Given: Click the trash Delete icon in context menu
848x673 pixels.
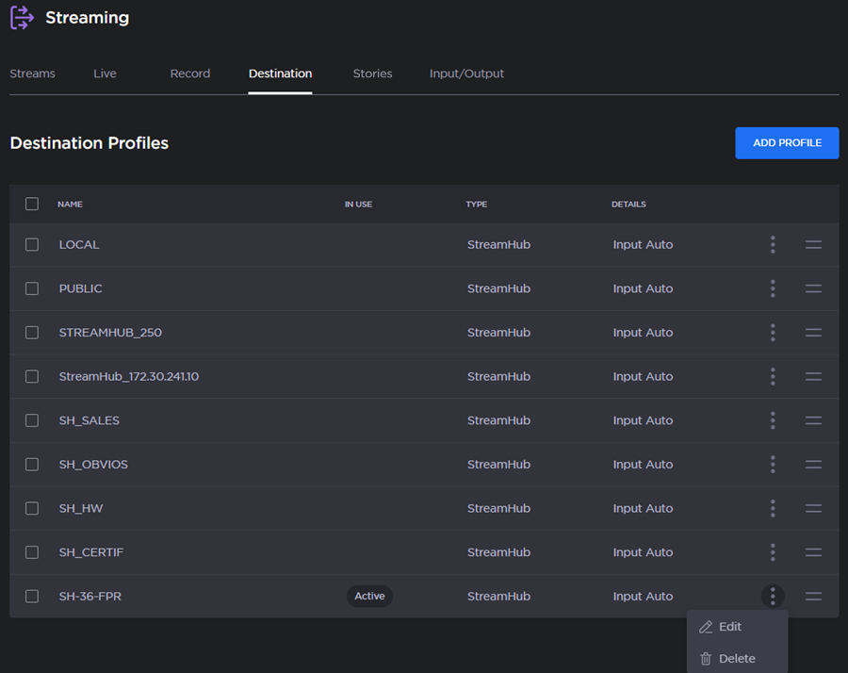Looking at the screenshot, I should pos(705,658).
